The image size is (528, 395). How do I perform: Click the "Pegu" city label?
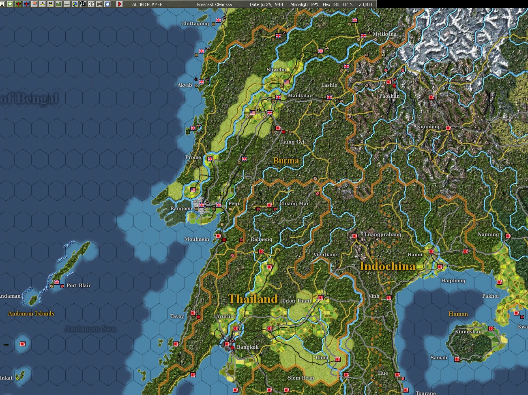pyautogui.click(x=234, y=204)
